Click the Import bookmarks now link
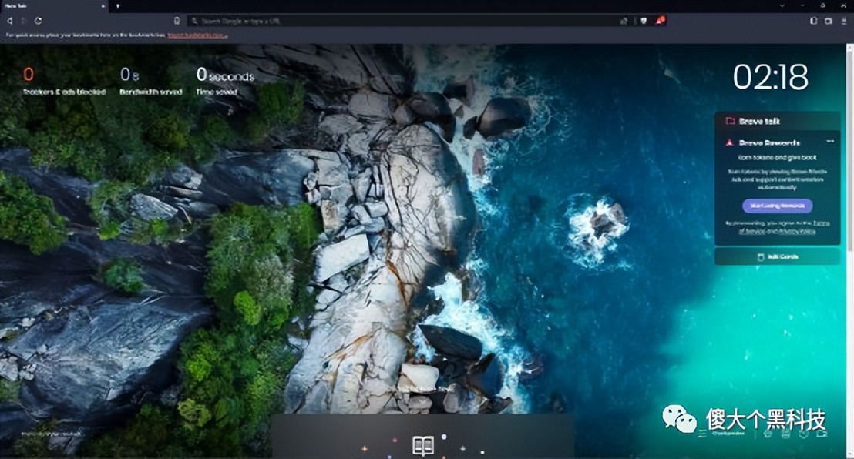Image resolution: width=854 pixels, height=459 pixels. pos(196,35)
